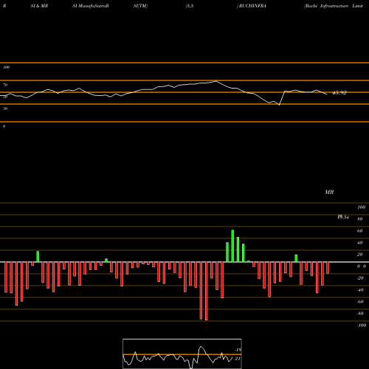Click the 'SI & MR' header label

click(x=39, y=6)
